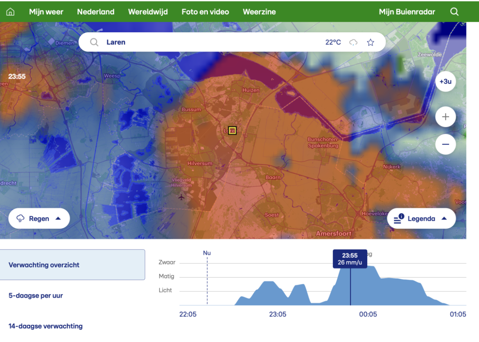Click the Matig intensity label
Screen dimensions: 479x342
(x=167, y=276)
